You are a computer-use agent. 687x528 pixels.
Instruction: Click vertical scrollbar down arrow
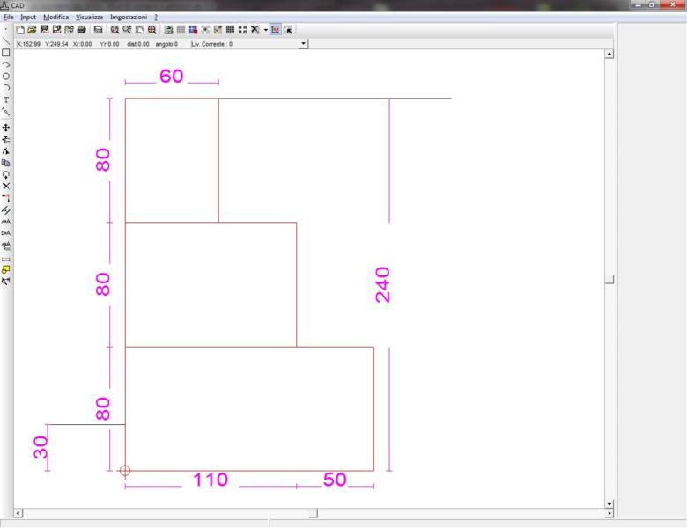[609, 504]
